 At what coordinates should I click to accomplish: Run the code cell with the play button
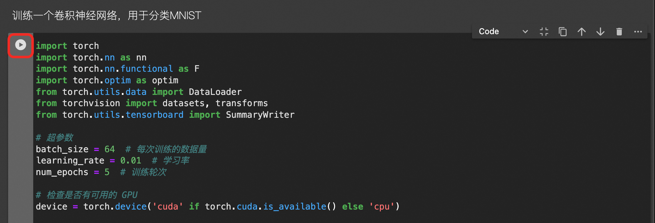pos(21,45)
